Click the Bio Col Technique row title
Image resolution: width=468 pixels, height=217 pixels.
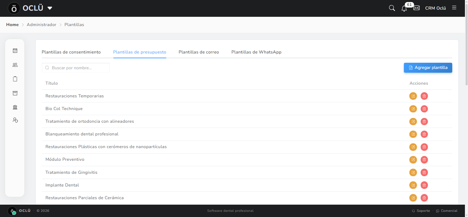click(x=64, y=109)
